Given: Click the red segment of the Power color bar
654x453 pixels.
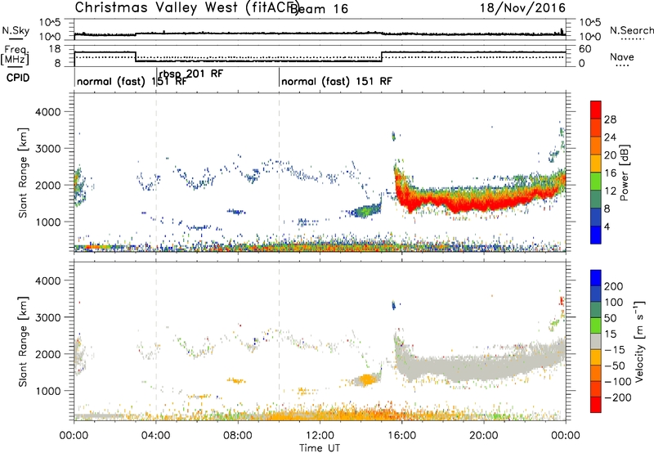Looking at the screenshot, I should click(596, 110).
